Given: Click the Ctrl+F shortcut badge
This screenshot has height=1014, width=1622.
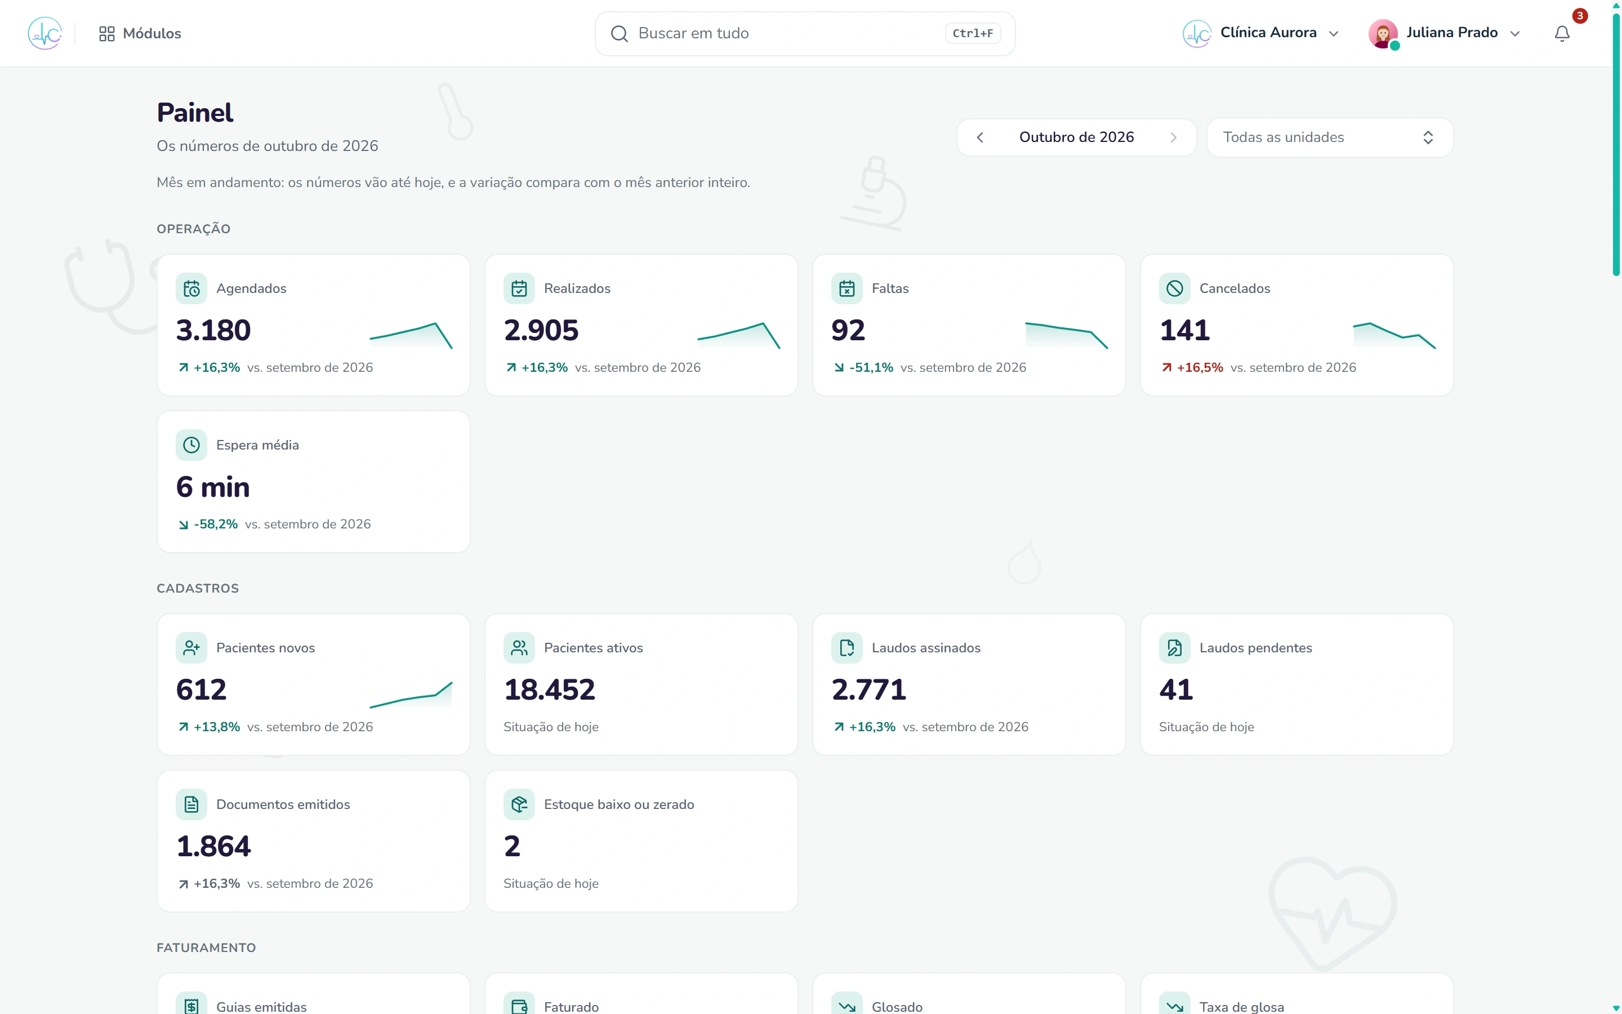Looking at the screenshot, I should pos(973,34).
